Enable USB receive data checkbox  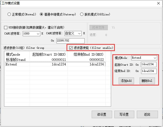[x=6, y=27]
